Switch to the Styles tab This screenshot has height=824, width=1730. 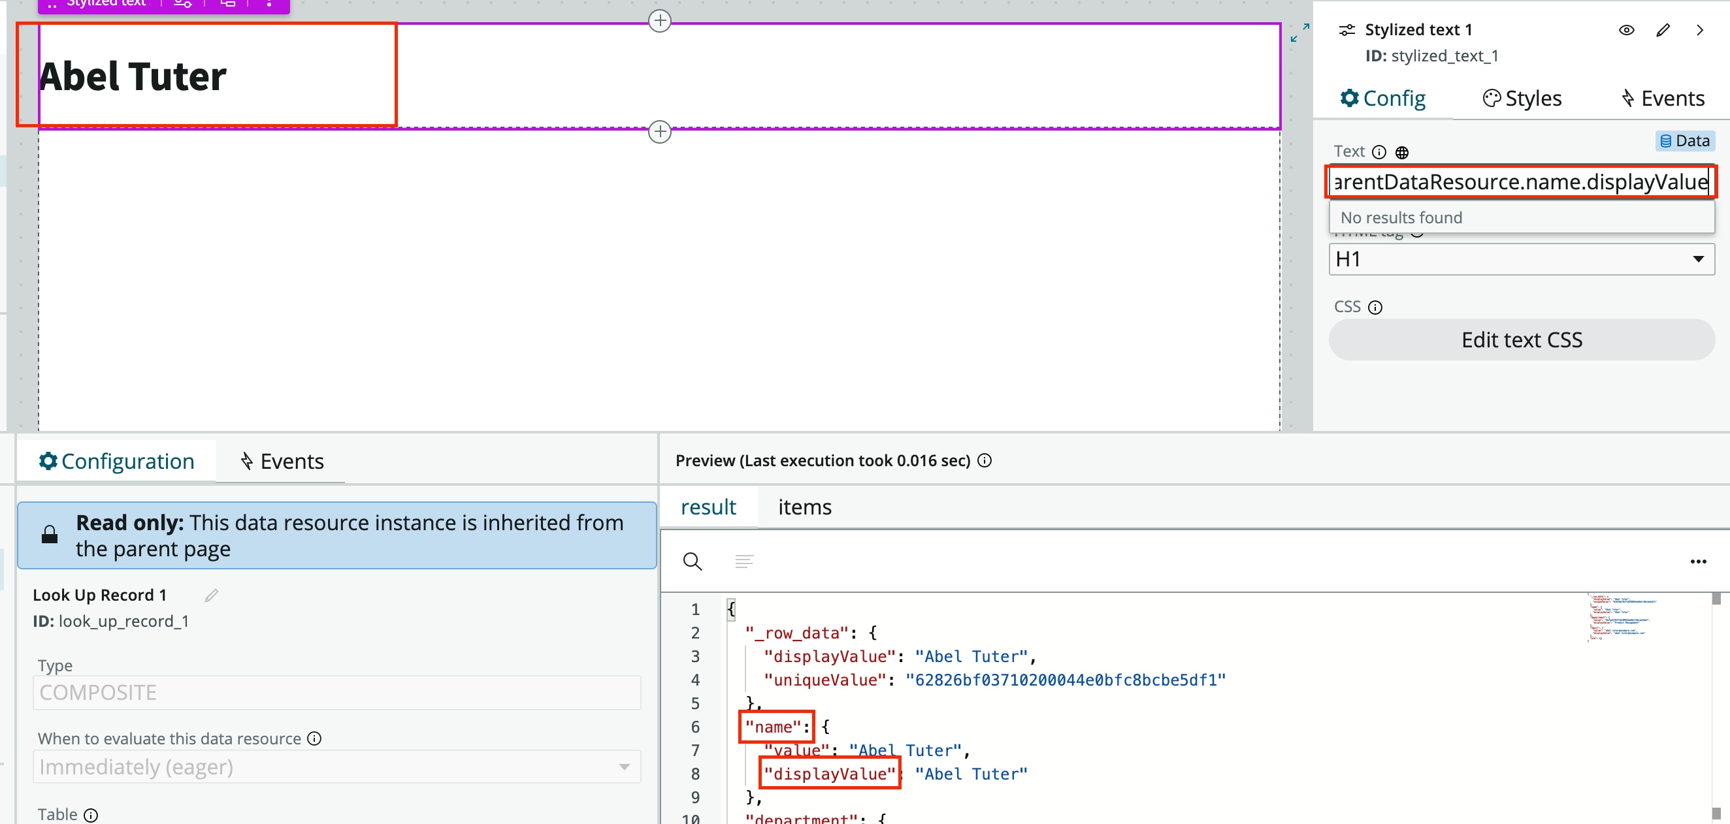click(1522, 98)
